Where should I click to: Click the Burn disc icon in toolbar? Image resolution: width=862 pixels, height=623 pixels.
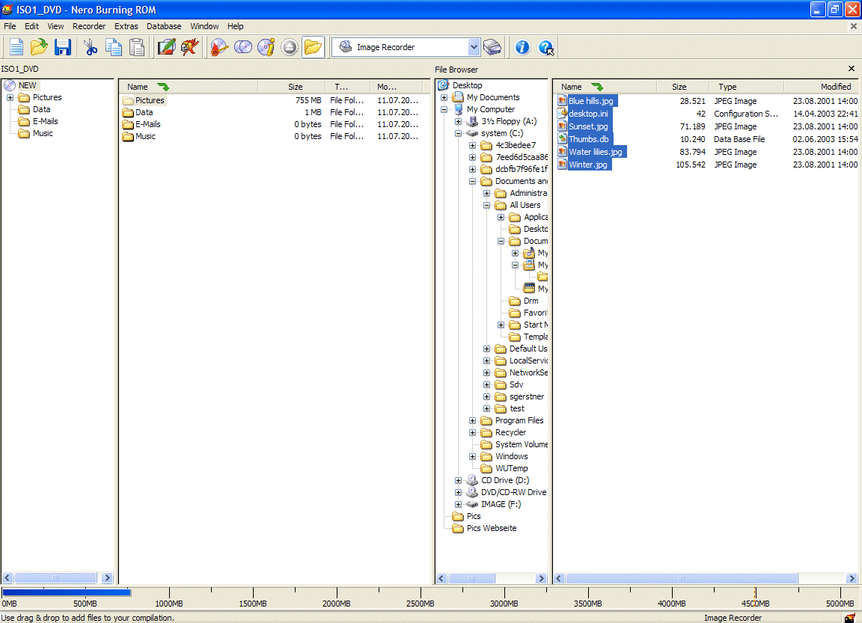(x=219, y=47)
